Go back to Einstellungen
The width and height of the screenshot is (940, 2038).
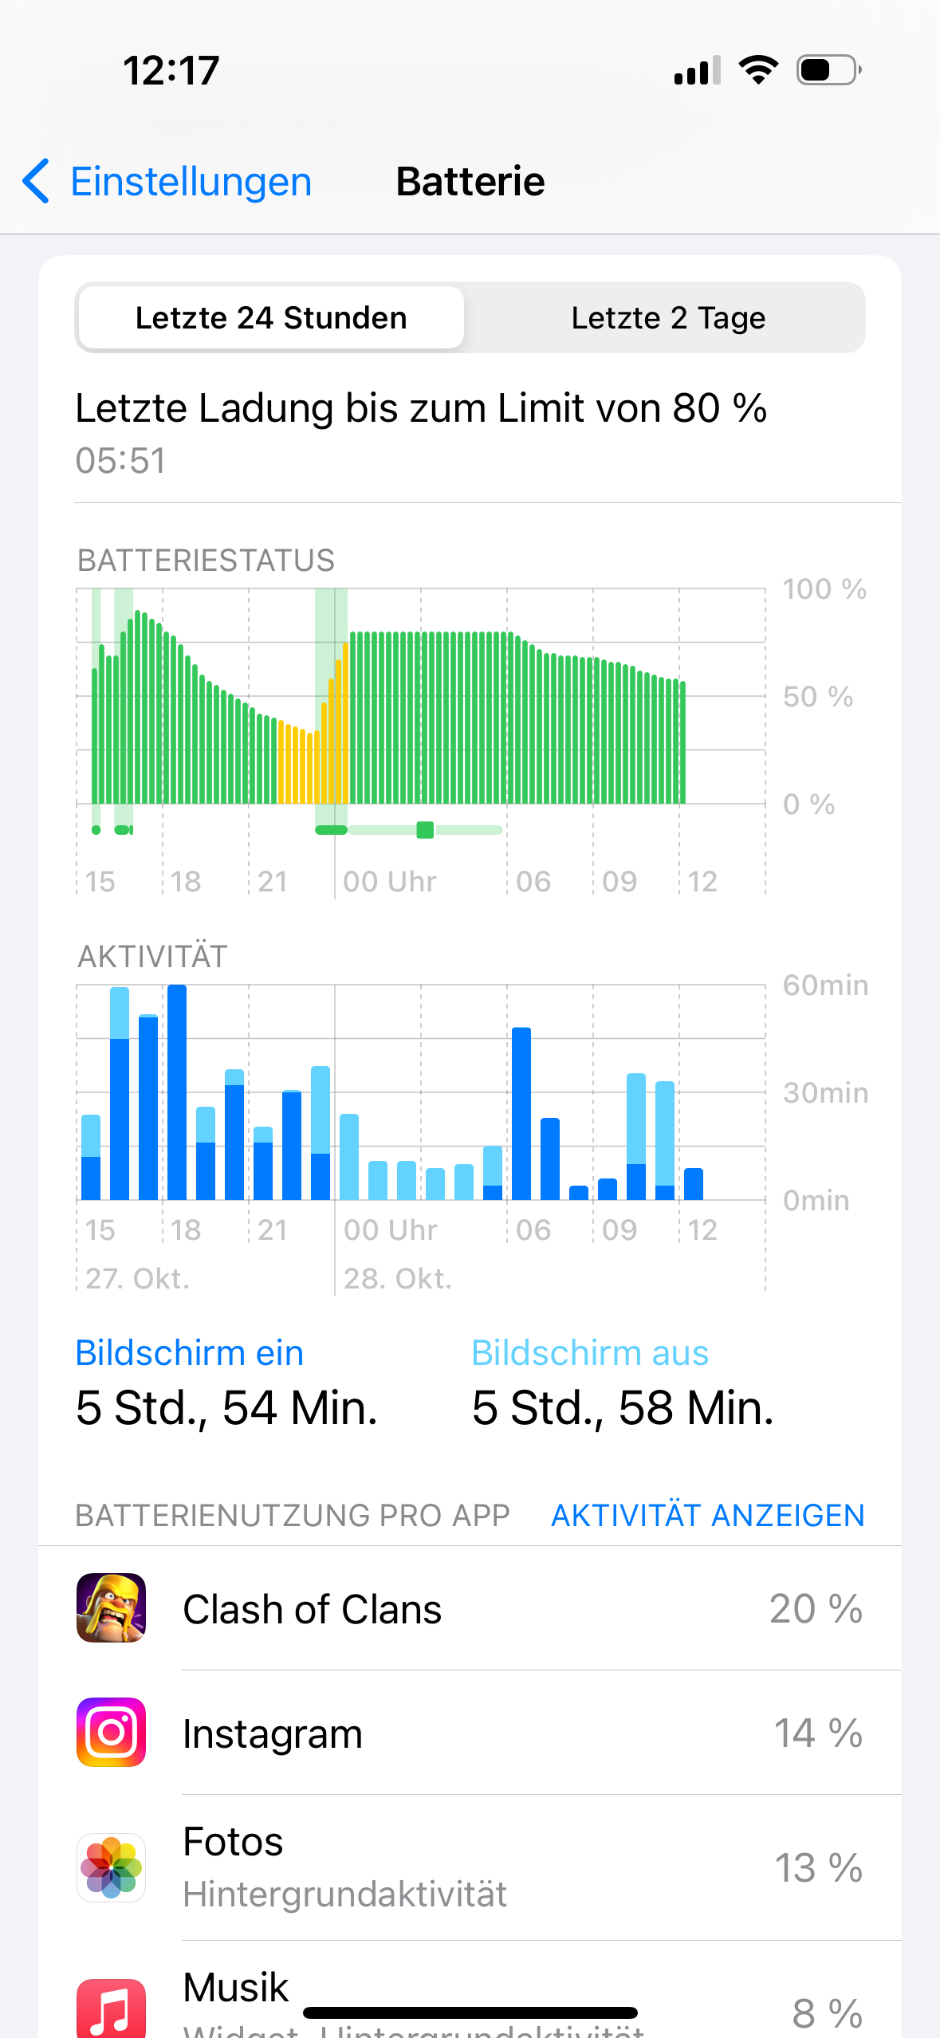[x=190, y=181]
